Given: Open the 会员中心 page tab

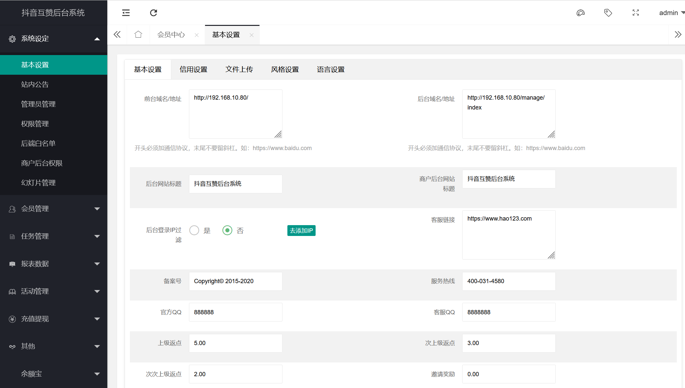Looking at the screenshot, I should (171, 35).
